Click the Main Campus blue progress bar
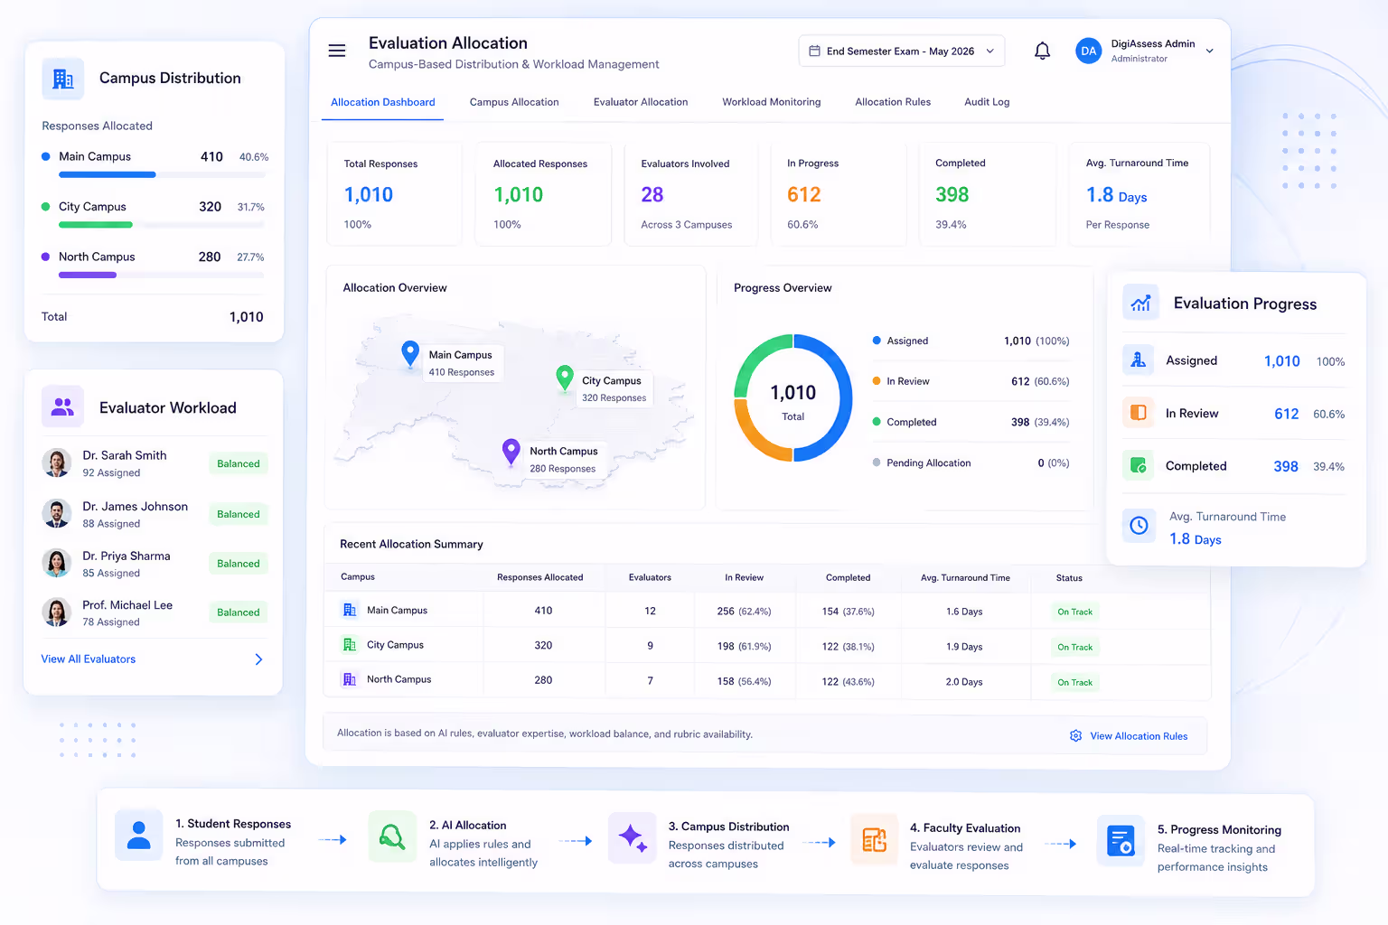This screenshot has width=1388, height=925. tap(107, 174)
